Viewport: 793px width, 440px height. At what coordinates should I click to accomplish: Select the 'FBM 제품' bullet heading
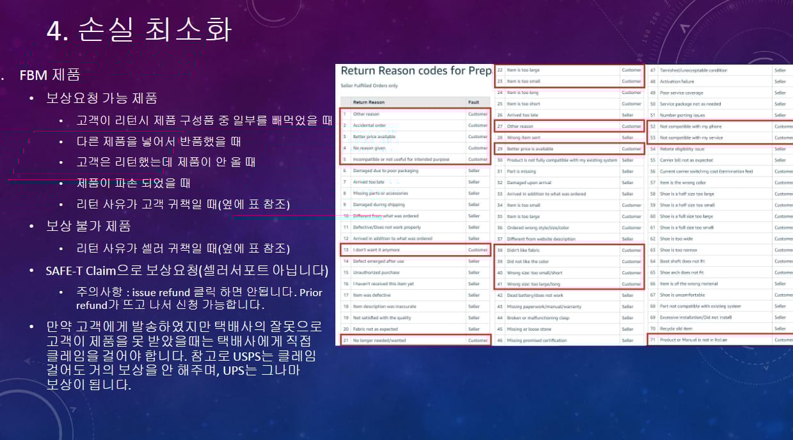(x=50, y=75)
